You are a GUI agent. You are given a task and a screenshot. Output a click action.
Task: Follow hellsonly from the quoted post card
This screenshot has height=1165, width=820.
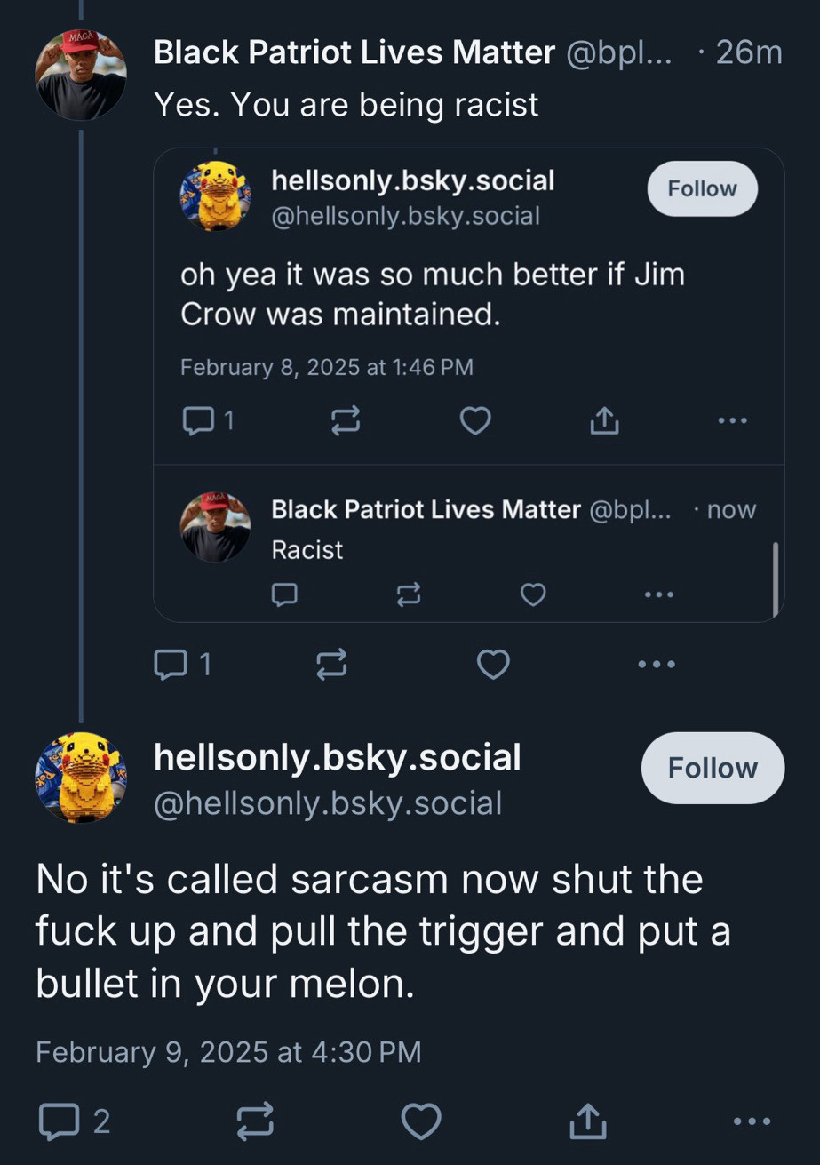(x=703, y=188)
